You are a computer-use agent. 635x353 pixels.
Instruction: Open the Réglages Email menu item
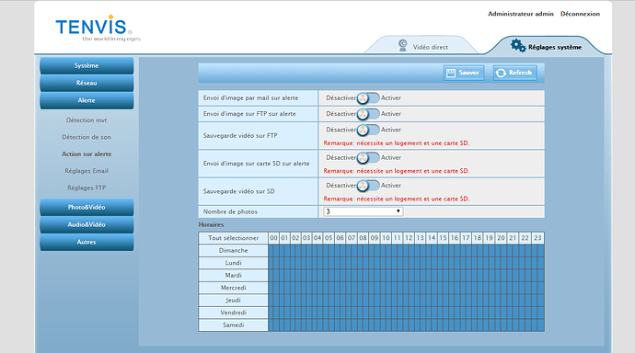[x=87, y=171]
